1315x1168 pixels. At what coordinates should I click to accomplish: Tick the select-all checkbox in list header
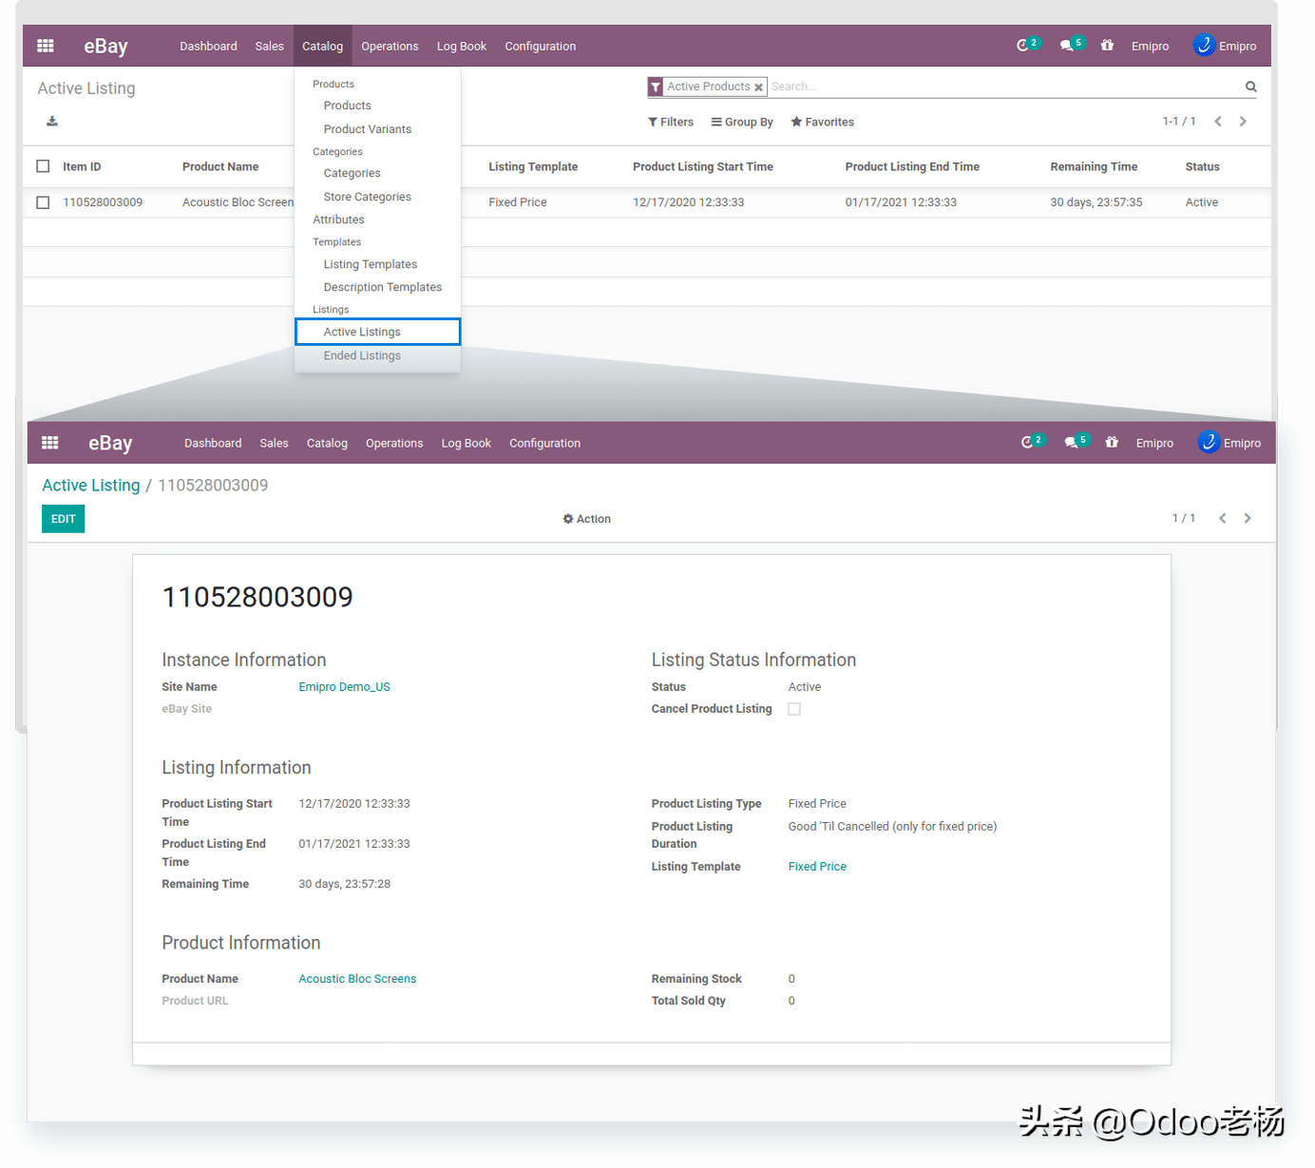tap(43, 166)
